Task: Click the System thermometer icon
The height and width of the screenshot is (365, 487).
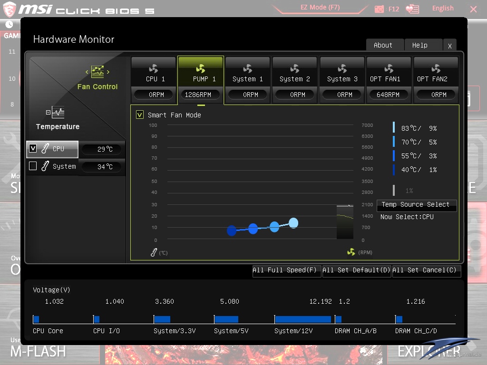Action: [45, 166]
